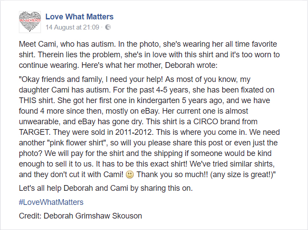Open the Love What Matters page name
The width and height of the screenshot is (308, 230).
click(79, 17)
